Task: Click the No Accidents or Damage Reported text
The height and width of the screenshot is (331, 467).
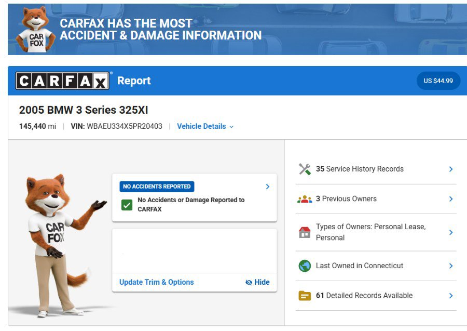Action: pyautogui.click(x=191, y=205)
